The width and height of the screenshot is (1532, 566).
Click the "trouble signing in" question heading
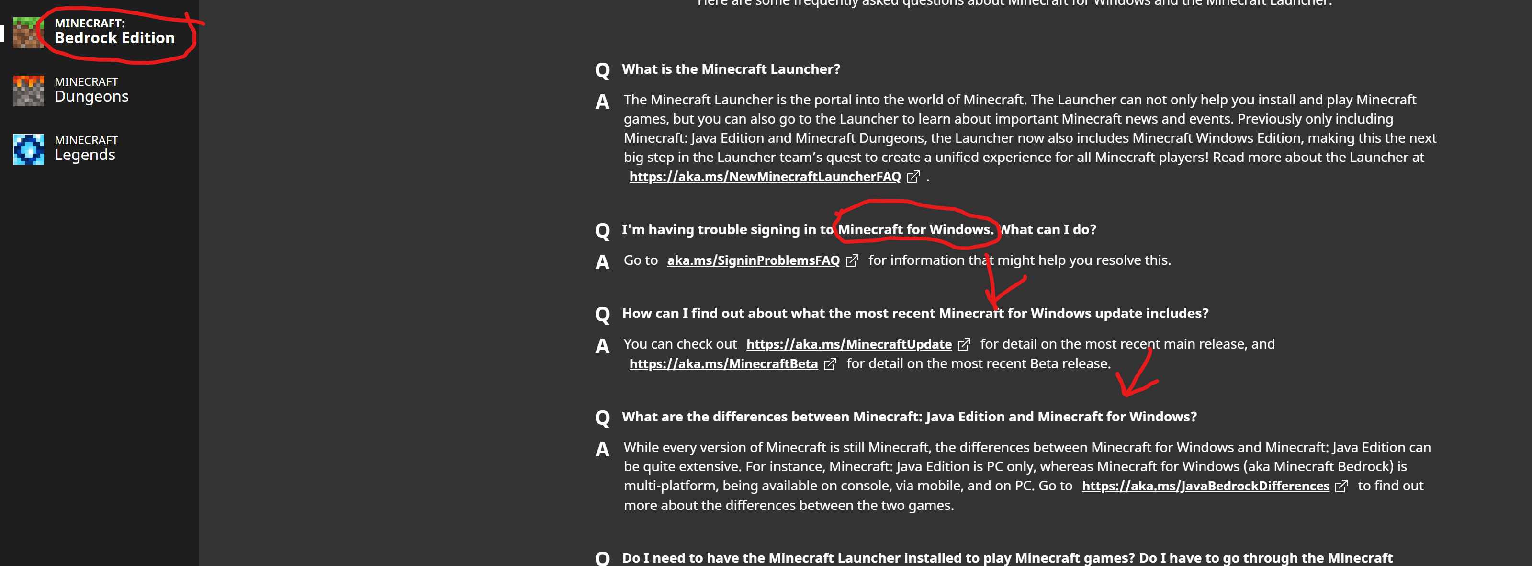tap(858, 229)
